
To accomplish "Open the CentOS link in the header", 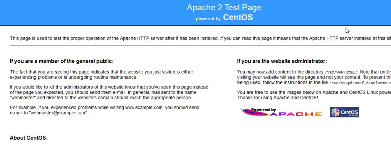I will 238,17.
